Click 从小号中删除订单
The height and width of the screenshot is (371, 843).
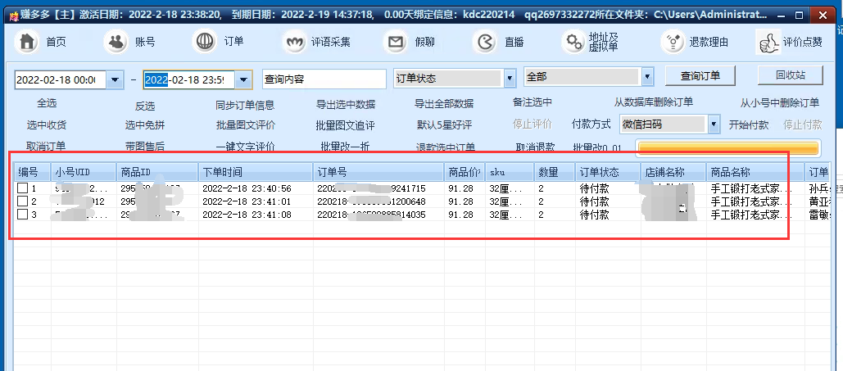(780, 102)
